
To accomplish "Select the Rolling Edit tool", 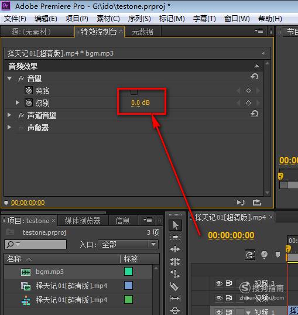I will 175,262.
